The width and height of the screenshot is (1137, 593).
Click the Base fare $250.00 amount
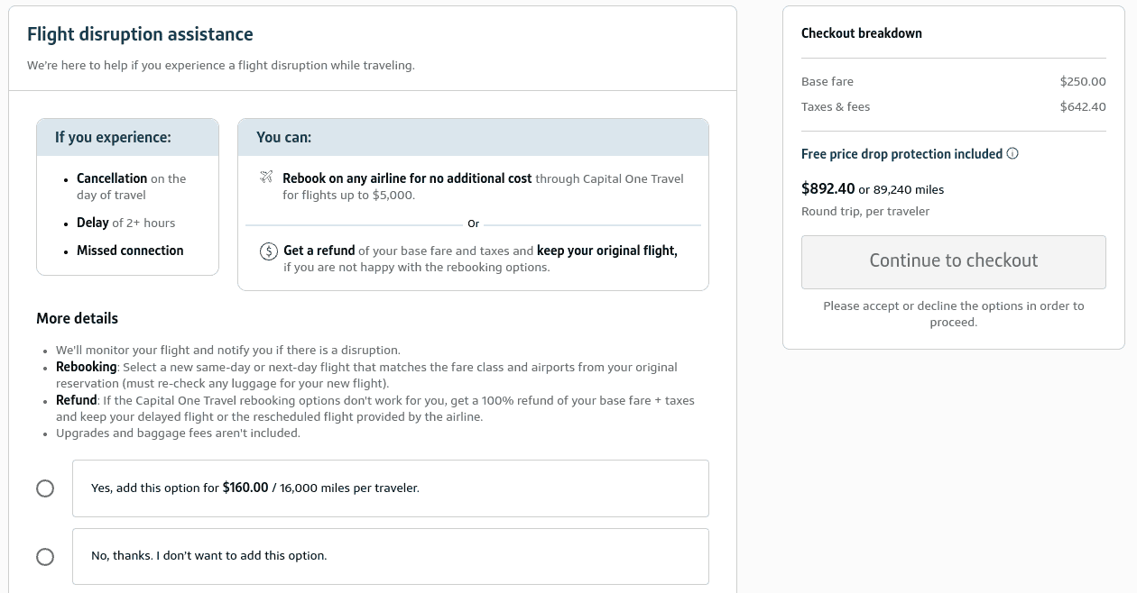click(x=1083, y=81)
